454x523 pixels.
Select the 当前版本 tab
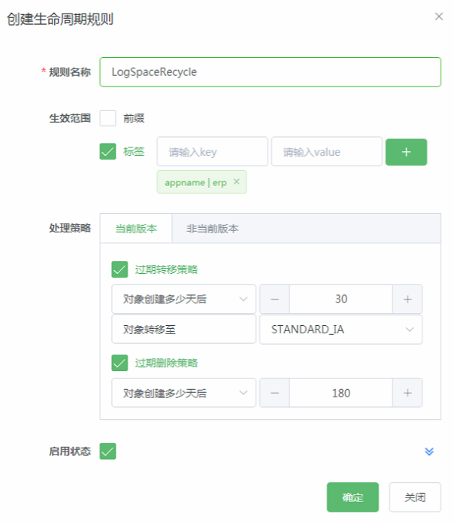coord(136,229)
